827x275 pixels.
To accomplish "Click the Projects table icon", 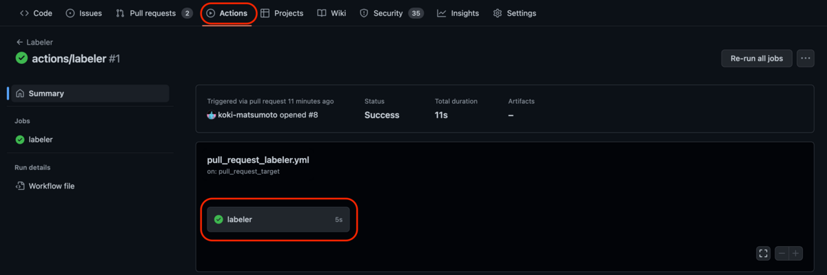I will click(265, 13).
